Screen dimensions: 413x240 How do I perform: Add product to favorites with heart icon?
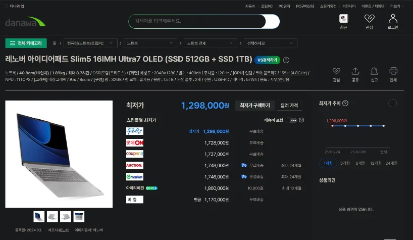point(336,71)
